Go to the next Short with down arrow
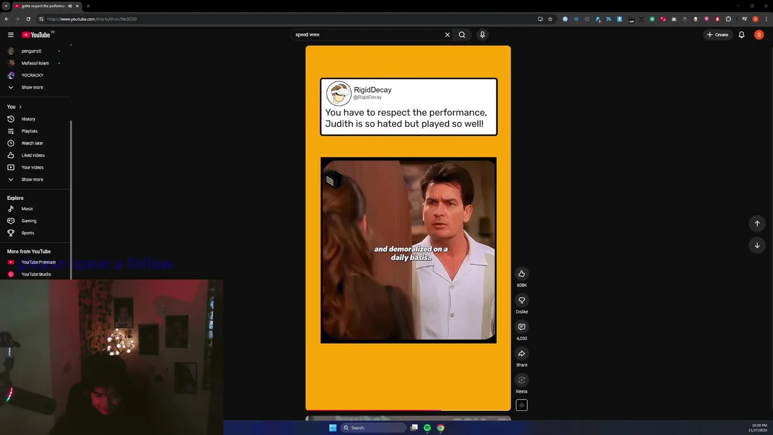773x435 pixels. tap(757, 245)
